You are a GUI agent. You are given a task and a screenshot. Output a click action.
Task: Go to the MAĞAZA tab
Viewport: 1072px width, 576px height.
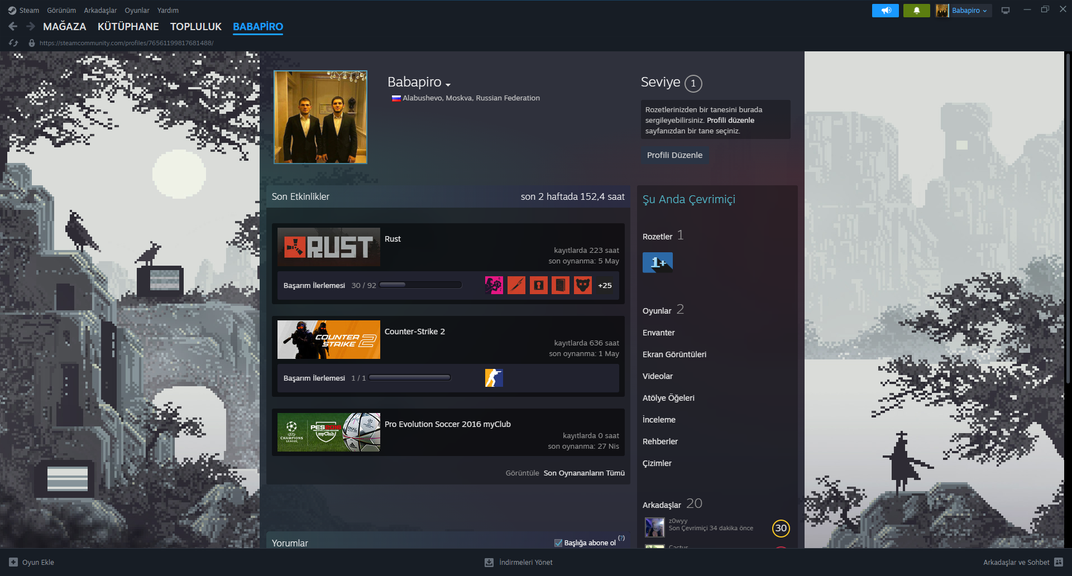click(65, 26)
